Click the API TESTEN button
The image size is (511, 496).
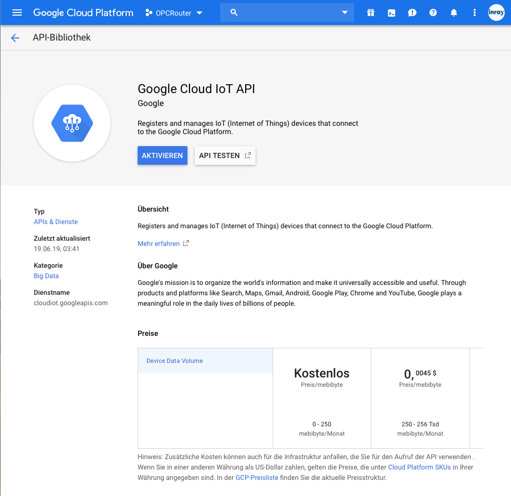pos(225,155)
